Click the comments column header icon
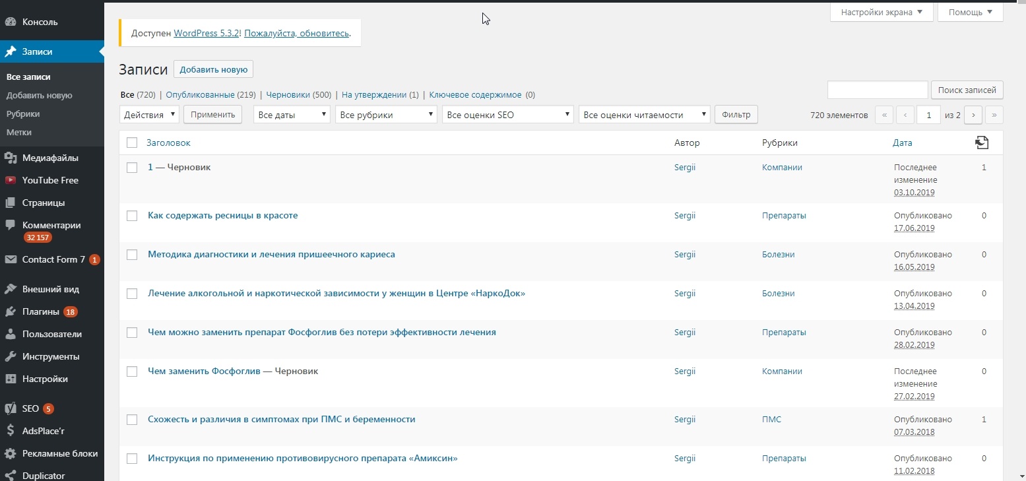 [x=982, y=143]
